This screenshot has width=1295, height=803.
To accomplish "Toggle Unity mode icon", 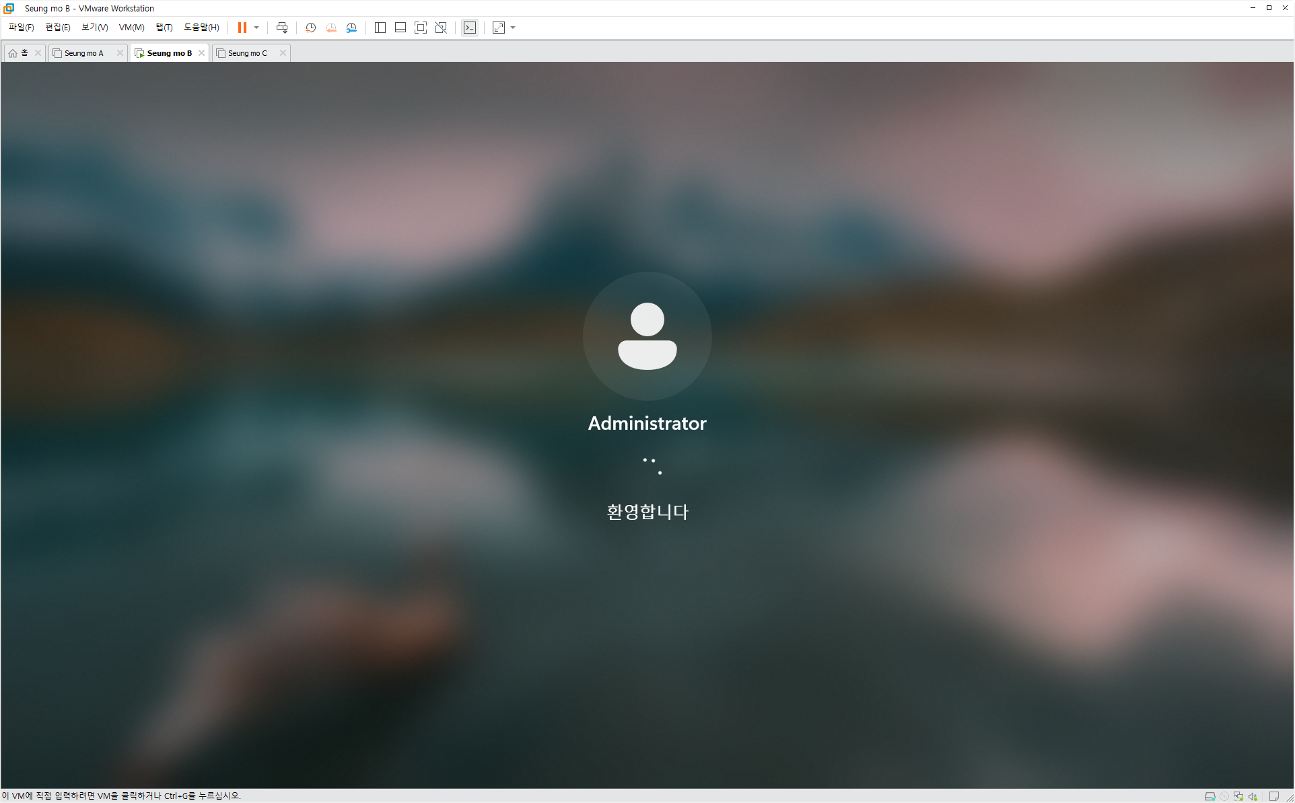I will click(x=441, y=28).
